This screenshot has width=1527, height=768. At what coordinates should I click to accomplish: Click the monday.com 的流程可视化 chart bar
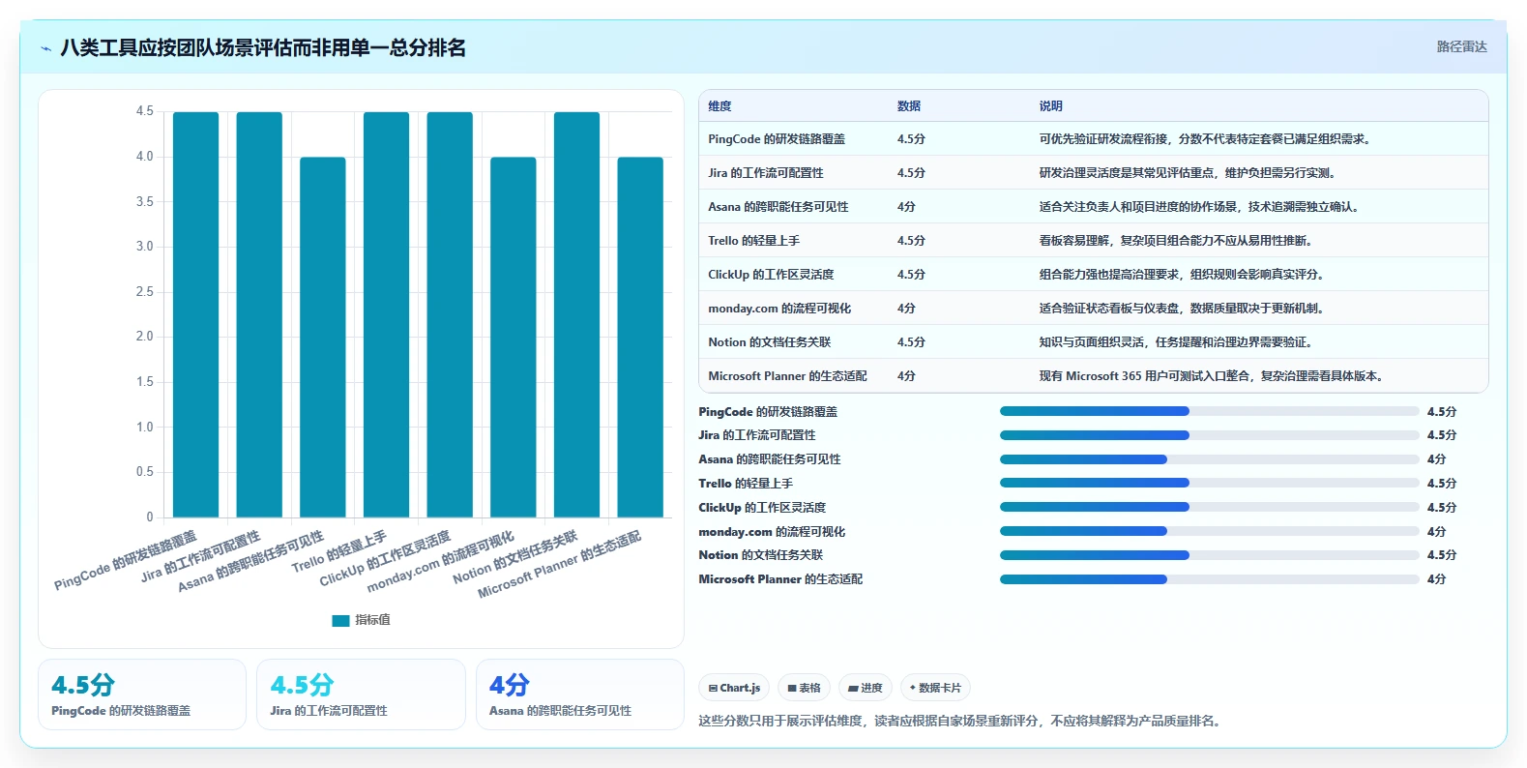(514, 338)
